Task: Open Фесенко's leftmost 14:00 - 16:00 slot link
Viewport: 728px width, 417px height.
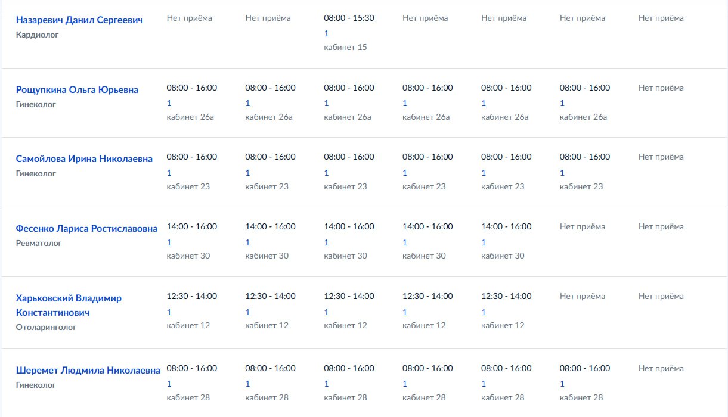Action: point(169,242)
